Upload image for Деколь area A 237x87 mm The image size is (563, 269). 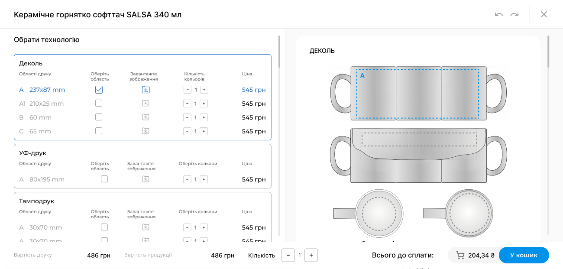(146, 90)
